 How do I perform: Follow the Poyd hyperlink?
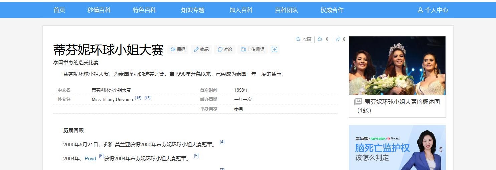(90, 159)
